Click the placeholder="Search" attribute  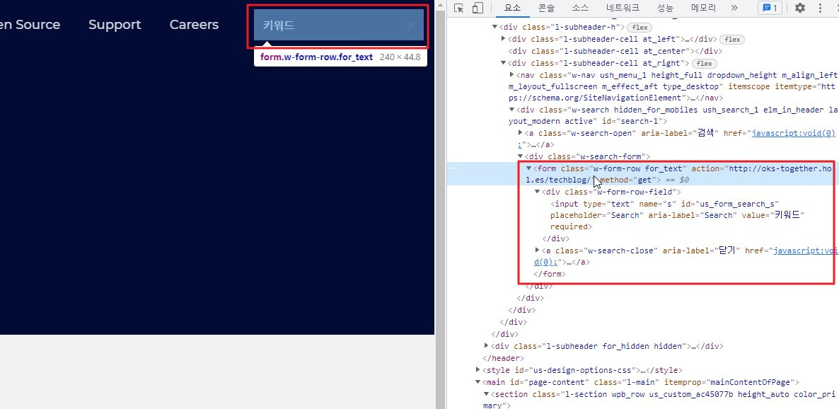pyautogui.click(x=596, y=215)
